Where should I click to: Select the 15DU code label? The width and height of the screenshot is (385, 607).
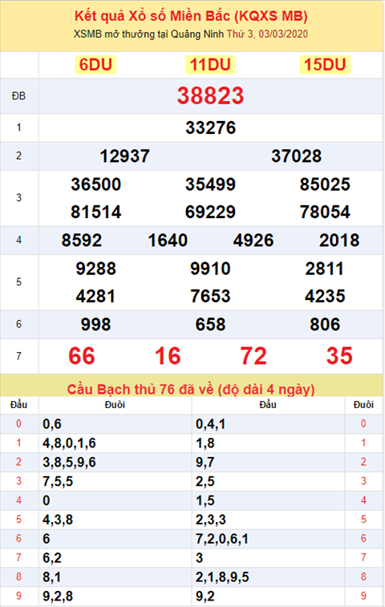325,65
